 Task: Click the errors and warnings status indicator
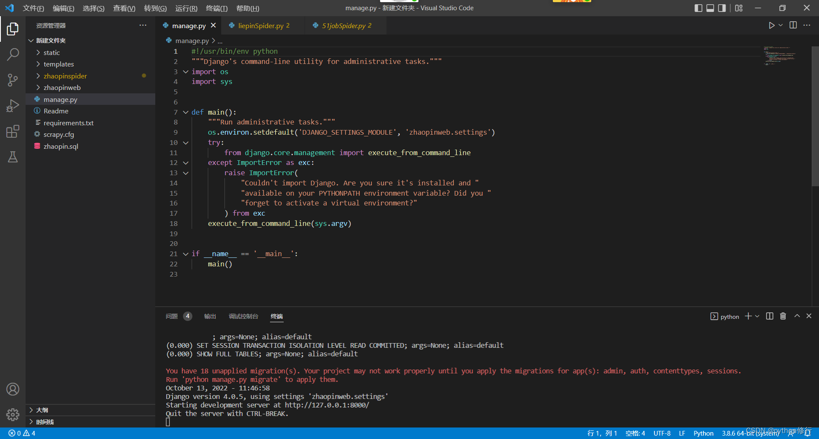22,433
